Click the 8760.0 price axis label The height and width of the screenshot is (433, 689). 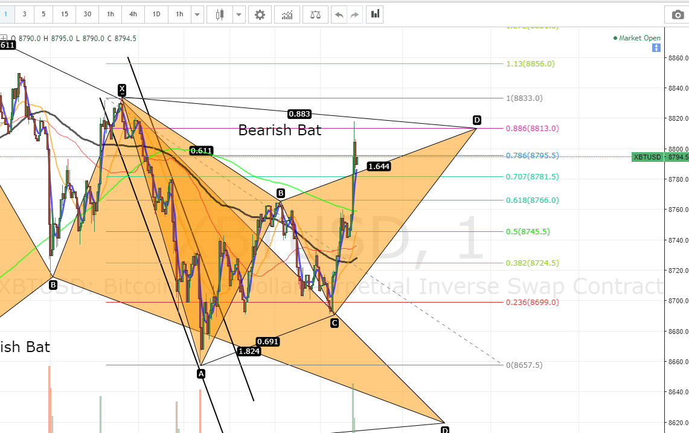pyautogui.click(x=678, y=210)
